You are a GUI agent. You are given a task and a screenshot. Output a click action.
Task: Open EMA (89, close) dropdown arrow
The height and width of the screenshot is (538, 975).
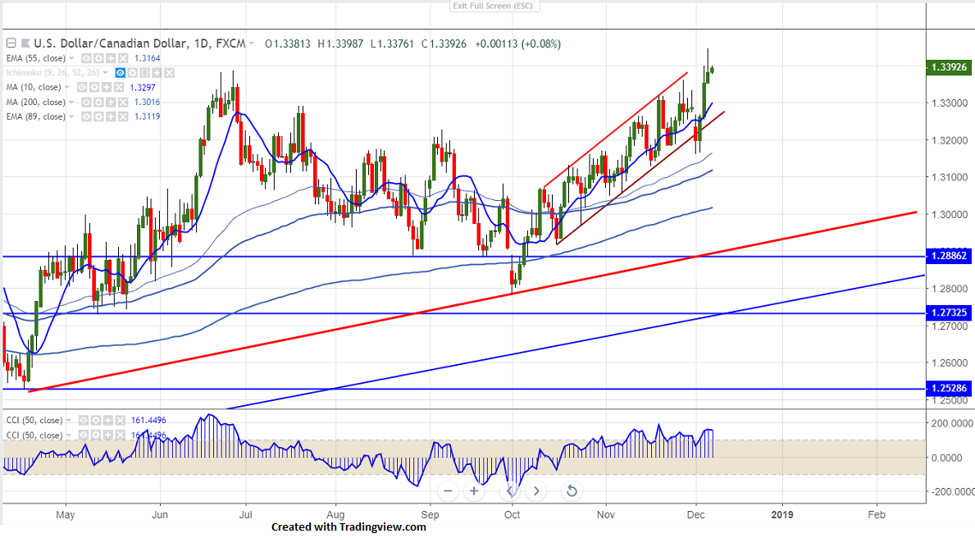click(x=71, y=116)
